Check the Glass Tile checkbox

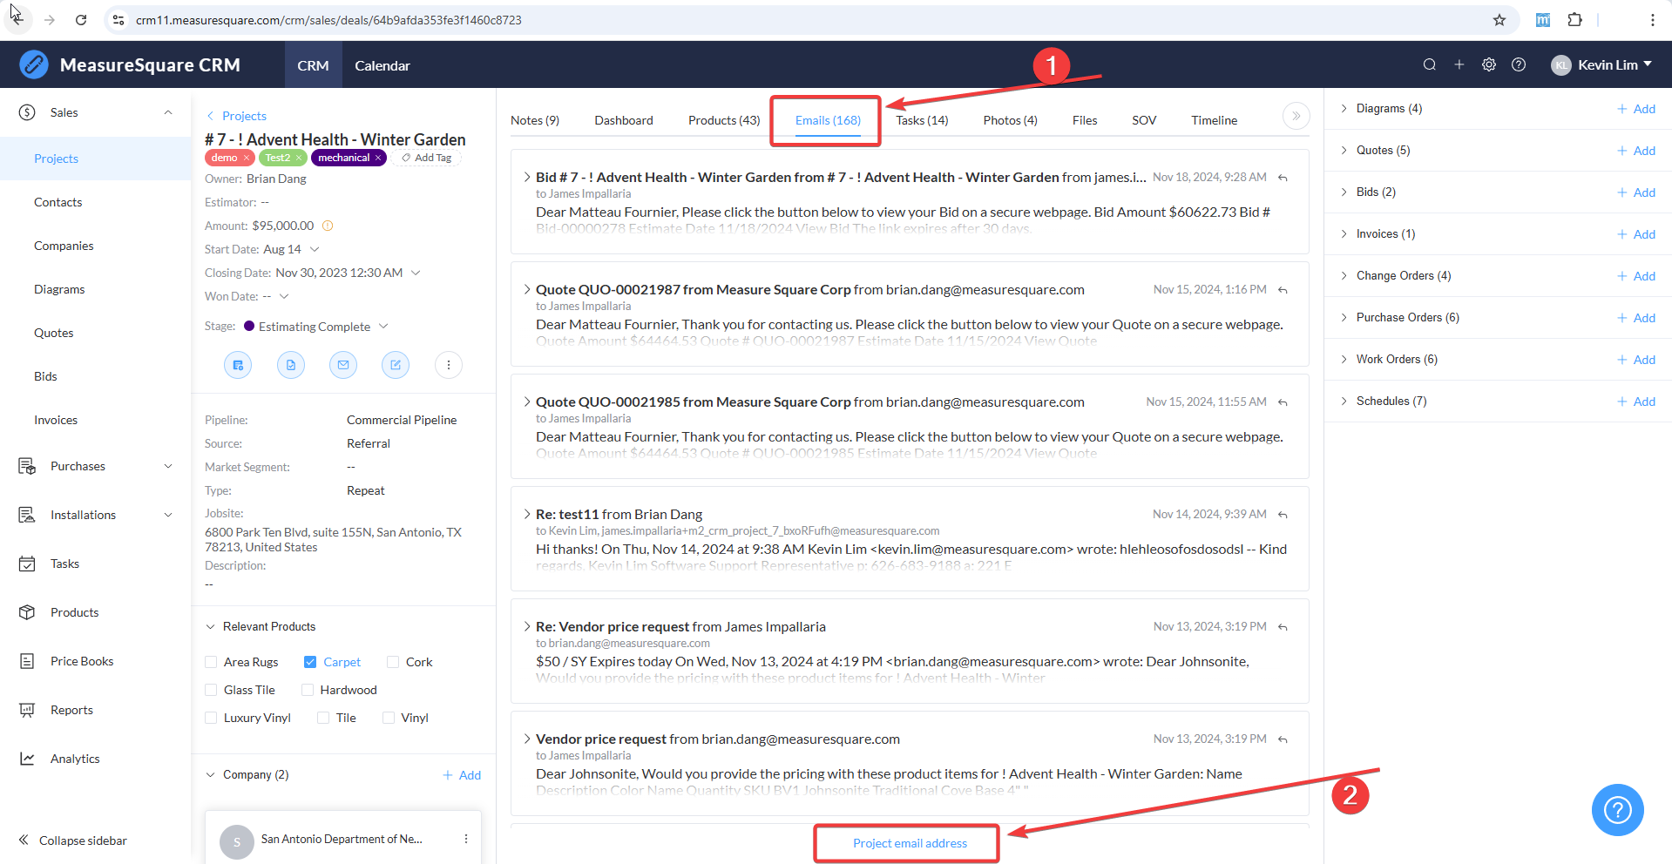tap(211, 690)
